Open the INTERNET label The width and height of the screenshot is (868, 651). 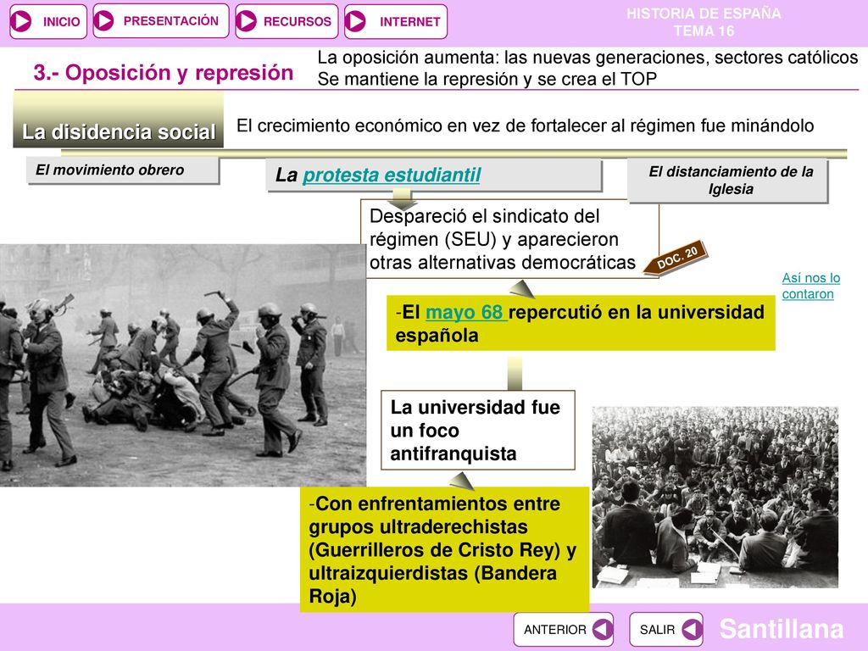[x=409, y=21]
